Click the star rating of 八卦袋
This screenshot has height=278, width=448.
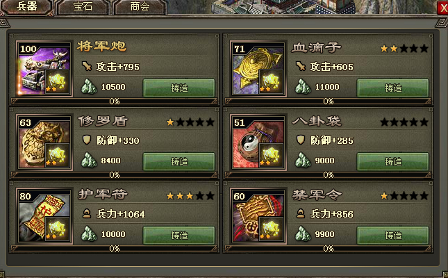pos(404,122)
